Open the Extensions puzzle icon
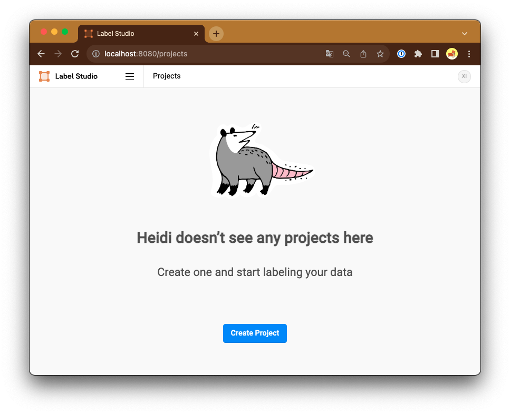Screen dimensions: 510x414 (x=418, y=54)
